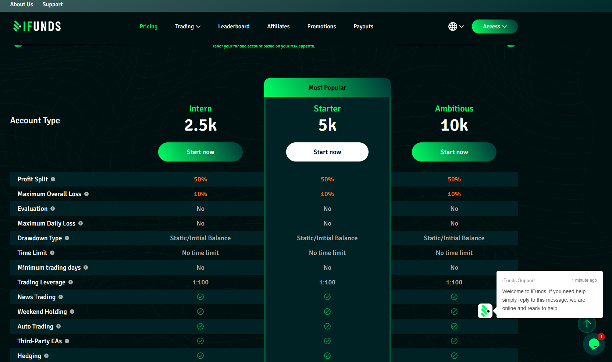Click Starter's 10% Maximum Overall Loss value

(327, 194)
